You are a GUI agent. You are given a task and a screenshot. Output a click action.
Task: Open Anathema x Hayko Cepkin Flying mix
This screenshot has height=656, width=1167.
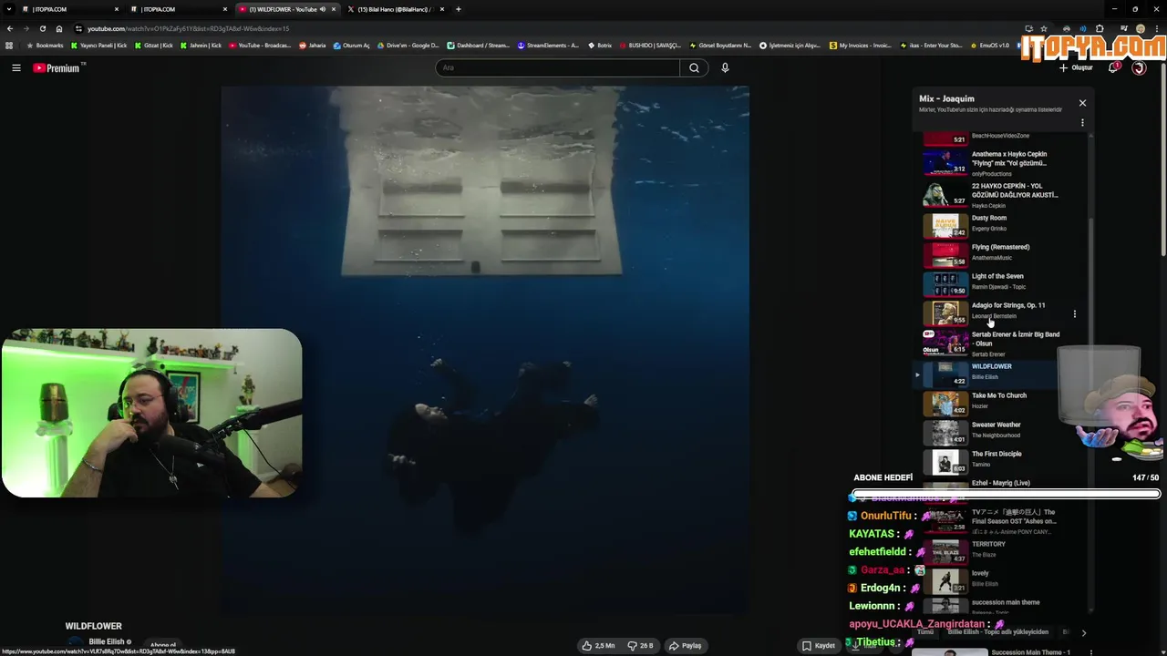pyautogui.click(x=1003, y=163)
